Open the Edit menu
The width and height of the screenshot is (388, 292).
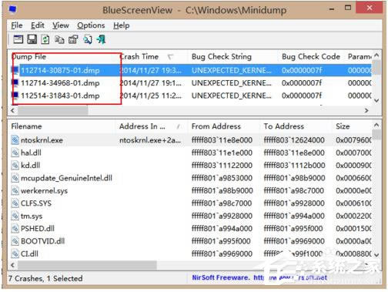(x=38, y=25)
